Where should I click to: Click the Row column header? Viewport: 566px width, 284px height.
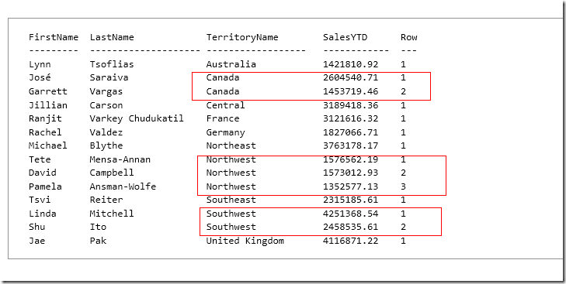(409, 37)
